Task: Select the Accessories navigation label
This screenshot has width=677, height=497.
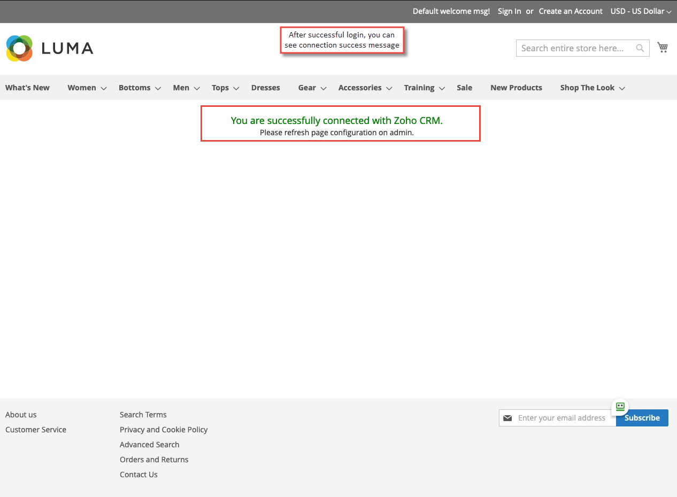Action: click(360, 88)
